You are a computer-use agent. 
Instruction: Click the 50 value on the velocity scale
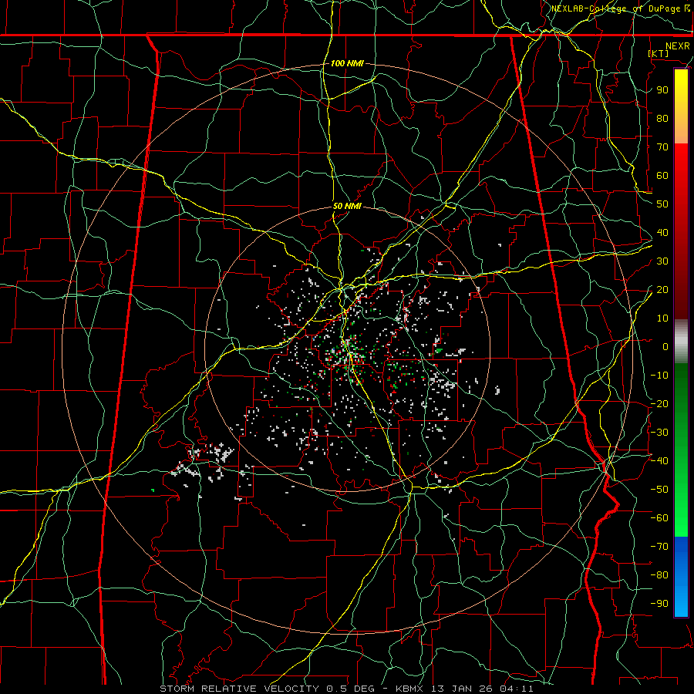pos(662,204)
